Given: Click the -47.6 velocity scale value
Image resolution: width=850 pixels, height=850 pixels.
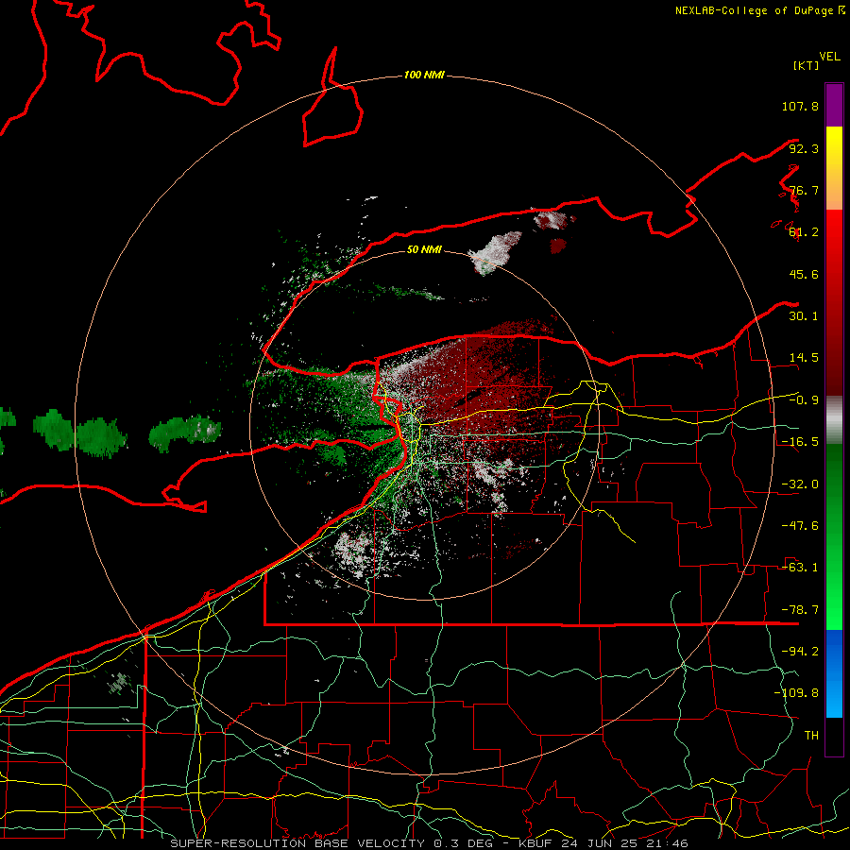Looking at the screenshot, I should click(800, 526).
